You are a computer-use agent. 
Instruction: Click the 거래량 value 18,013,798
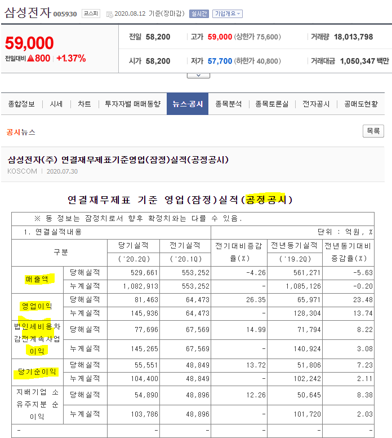coord(353,37)
